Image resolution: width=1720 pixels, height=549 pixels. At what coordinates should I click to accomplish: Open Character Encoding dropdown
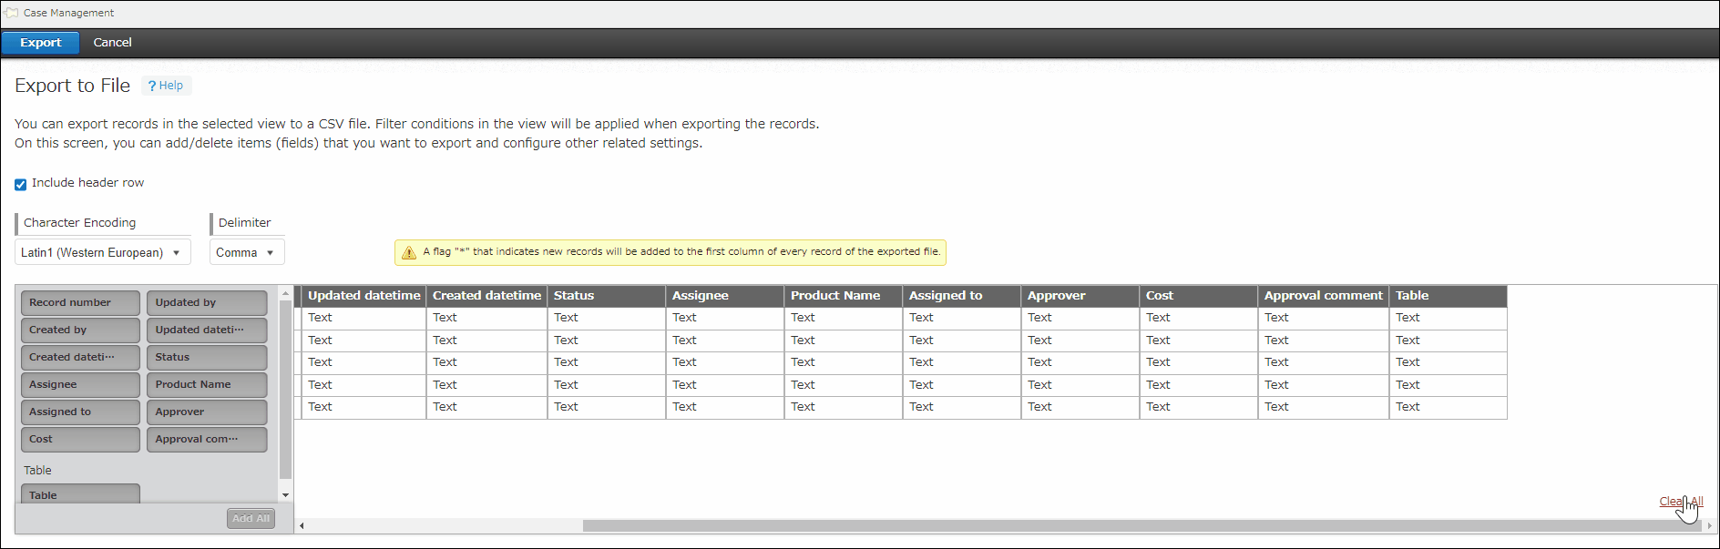coord(102,252)
